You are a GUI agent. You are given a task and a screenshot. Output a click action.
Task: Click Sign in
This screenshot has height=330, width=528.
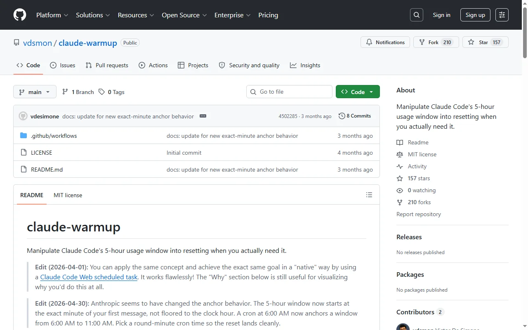[x=441, y=15]
